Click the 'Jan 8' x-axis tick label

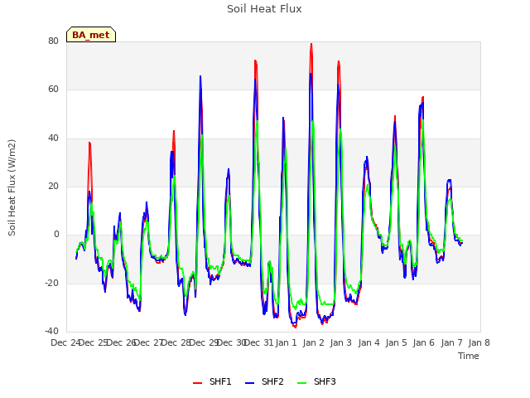(x=479, y=342)
